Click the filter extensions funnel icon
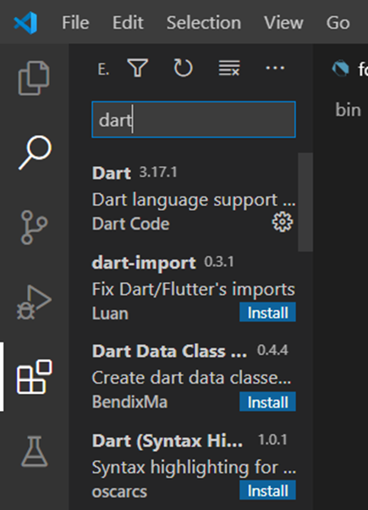This screenshot has width=368, height=510. click(x=138, y=68)
